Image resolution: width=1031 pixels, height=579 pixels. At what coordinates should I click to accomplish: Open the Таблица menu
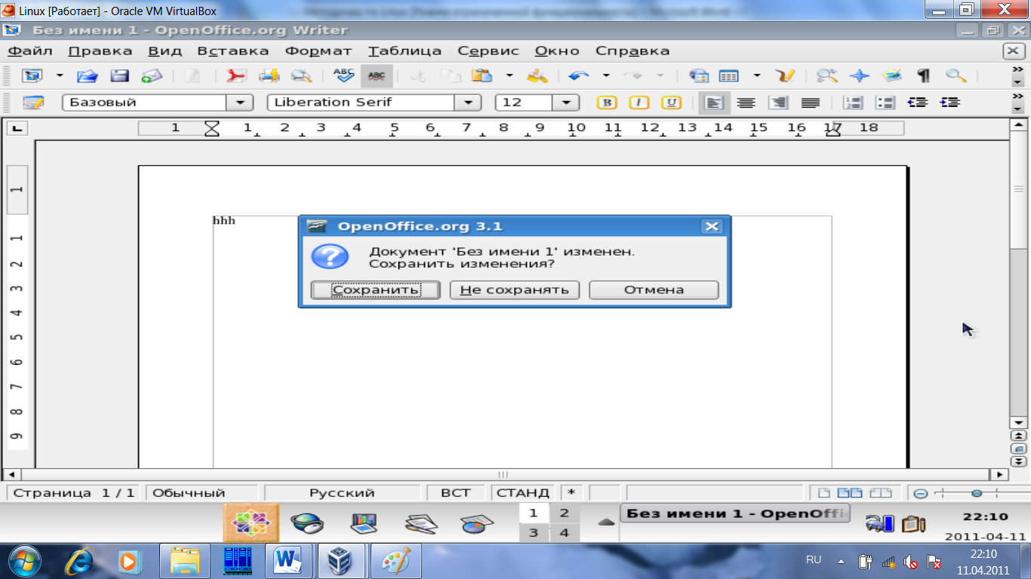[405, 51]
